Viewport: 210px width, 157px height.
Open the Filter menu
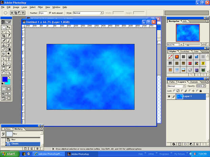40,7
